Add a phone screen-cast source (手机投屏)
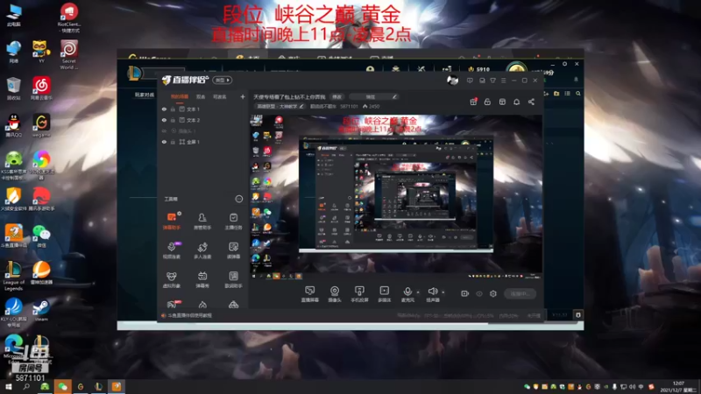The image size is (701, 394). 359,294
